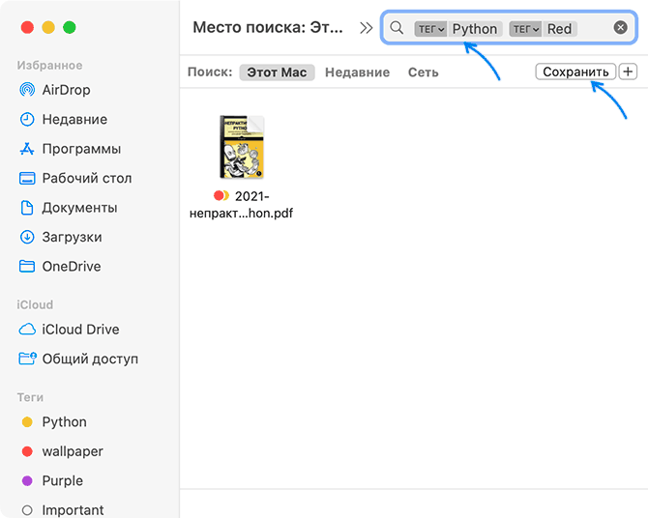This screenshot has width=648, height=518.
Task: Open Программы folder in sidebar
Action: point(81,149)
